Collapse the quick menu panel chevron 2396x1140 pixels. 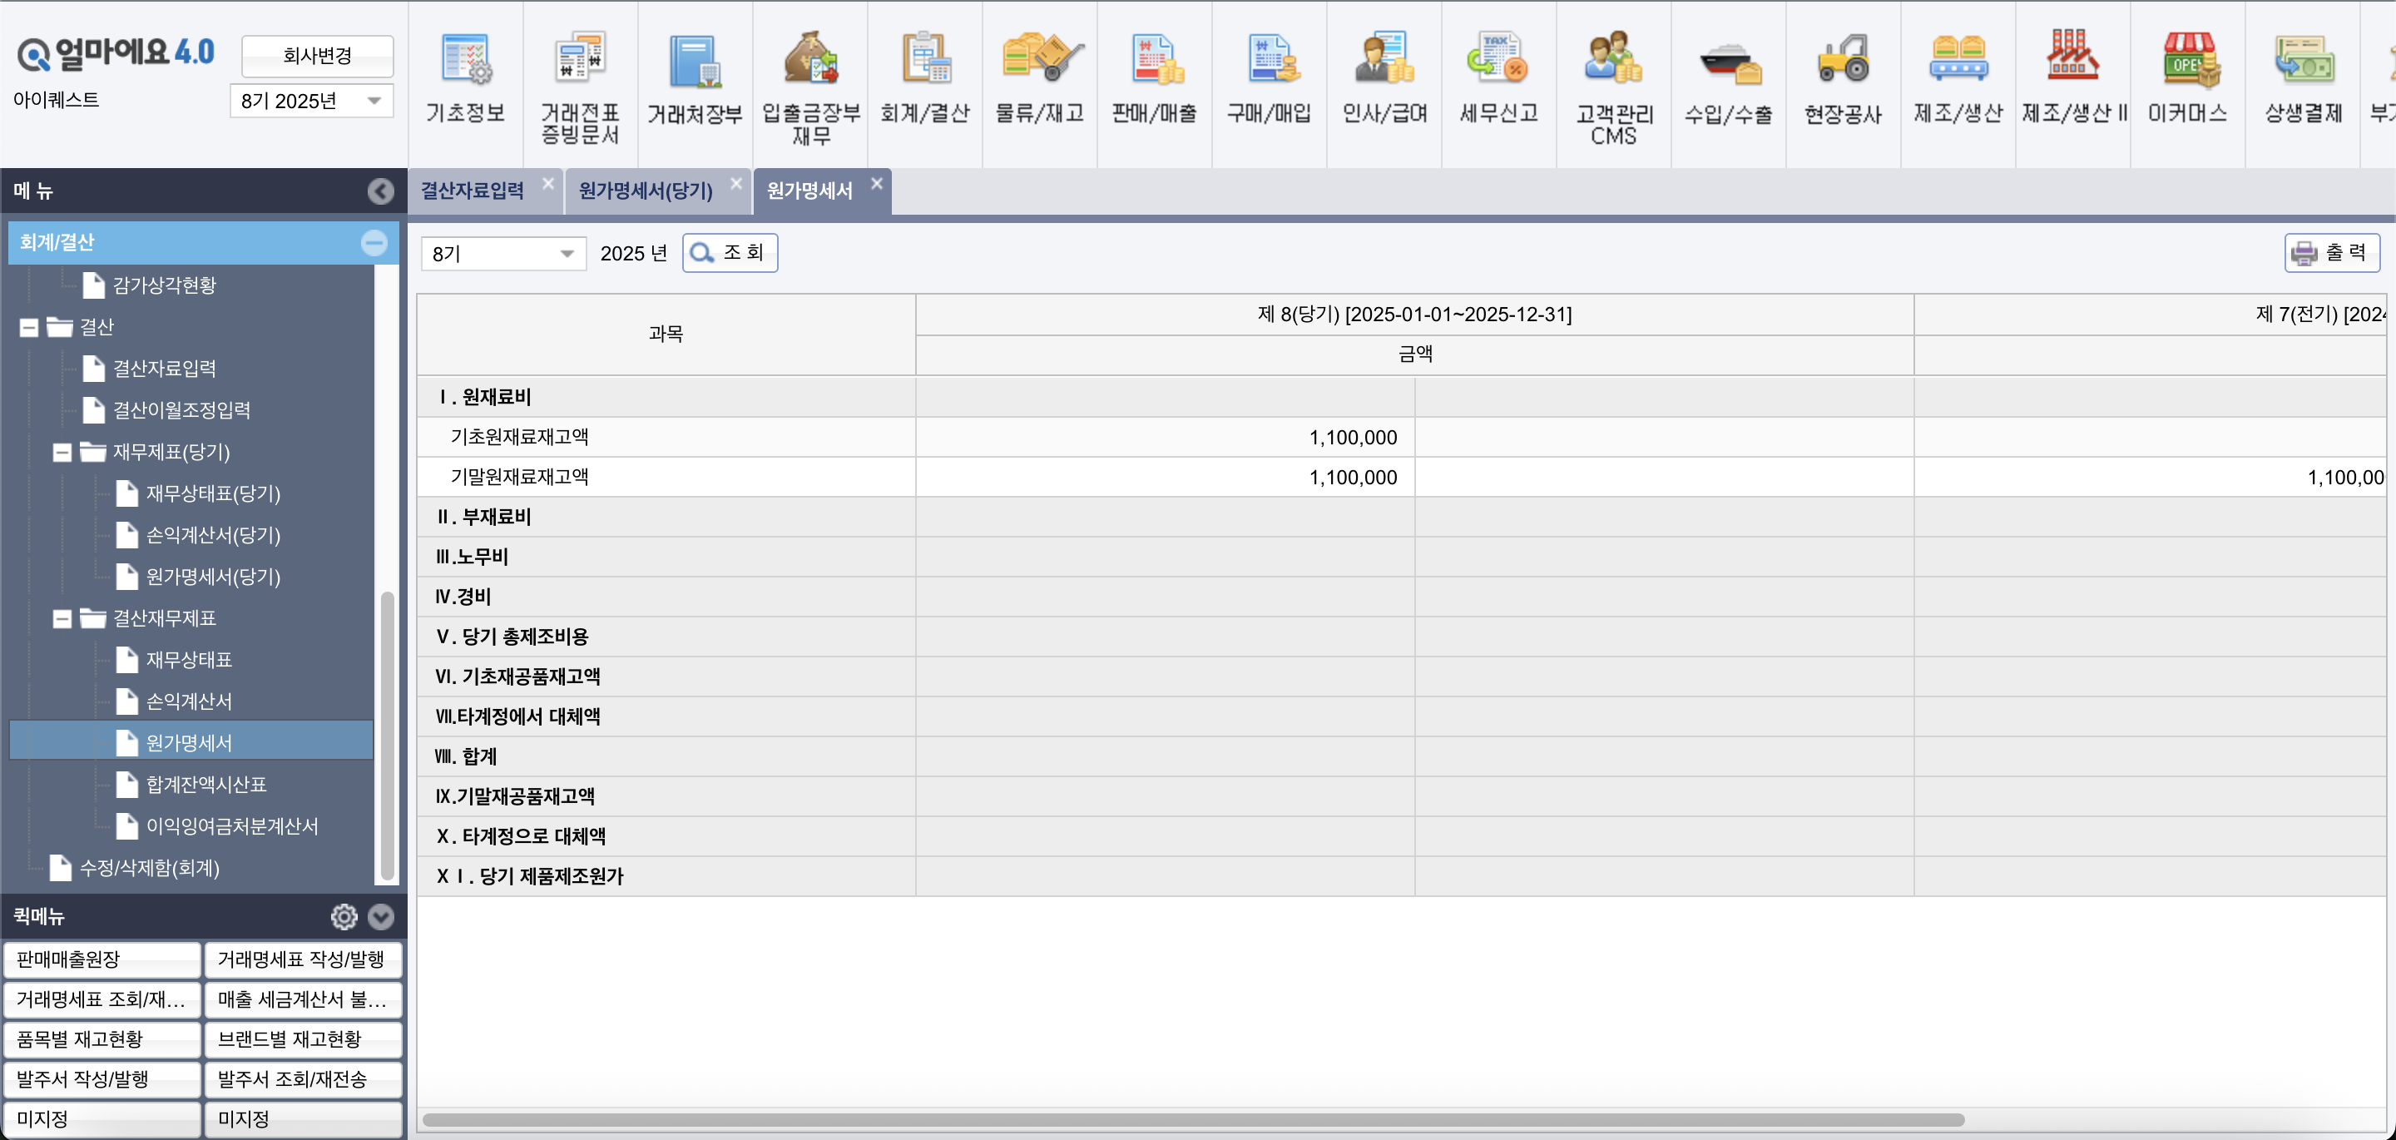[380, 917]
